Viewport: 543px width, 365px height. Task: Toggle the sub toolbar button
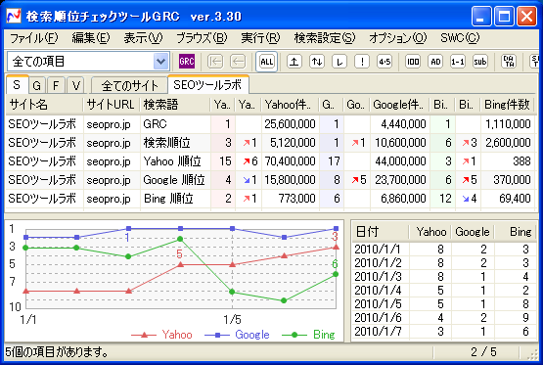click(x=480, y=62)
